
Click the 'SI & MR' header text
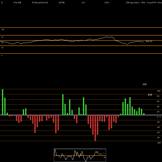(x=17, y=3)
